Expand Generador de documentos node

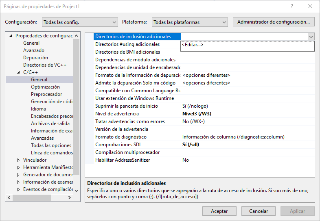coord(19,175)
